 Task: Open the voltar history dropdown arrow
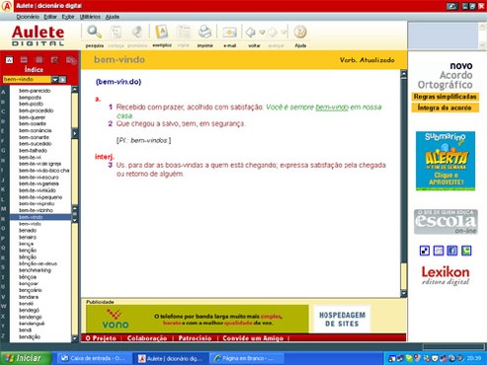(x=262, y=33)
